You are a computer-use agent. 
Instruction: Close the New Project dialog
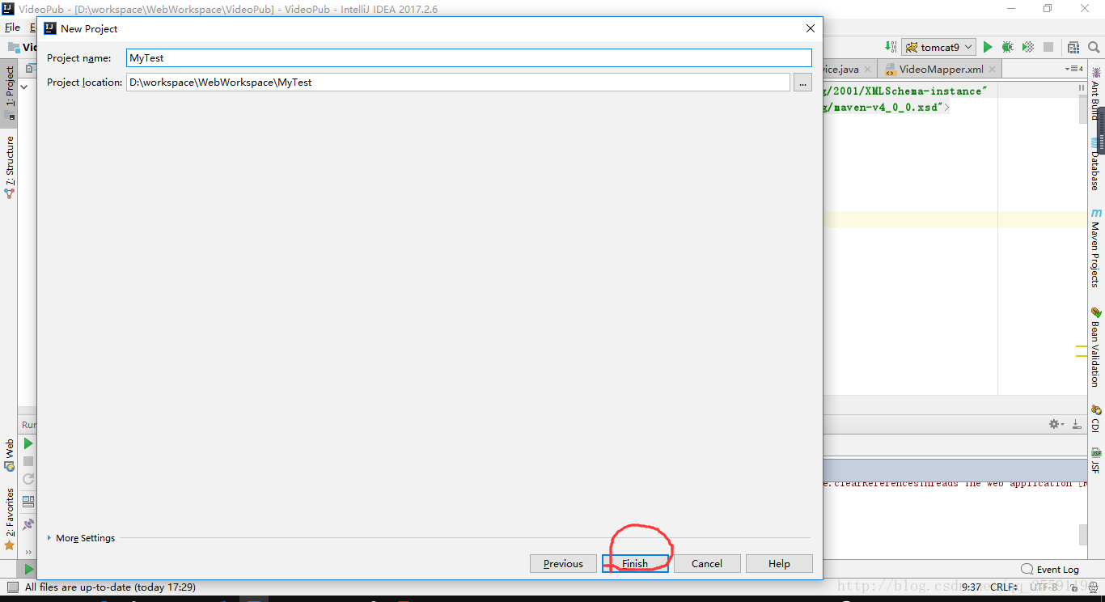pos(811,28)
